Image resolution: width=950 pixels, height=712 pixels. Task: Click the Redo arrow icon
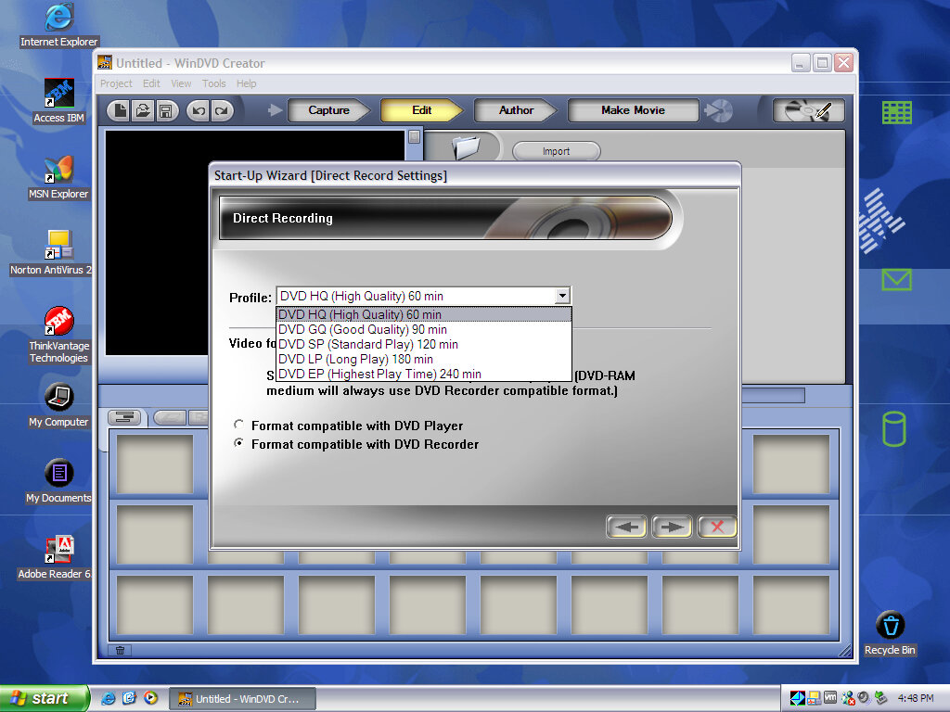click(x=221, y=111)
